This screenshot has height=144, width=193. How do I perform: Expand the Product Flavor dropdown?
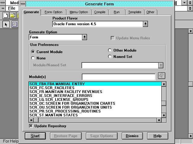(145, 24)
